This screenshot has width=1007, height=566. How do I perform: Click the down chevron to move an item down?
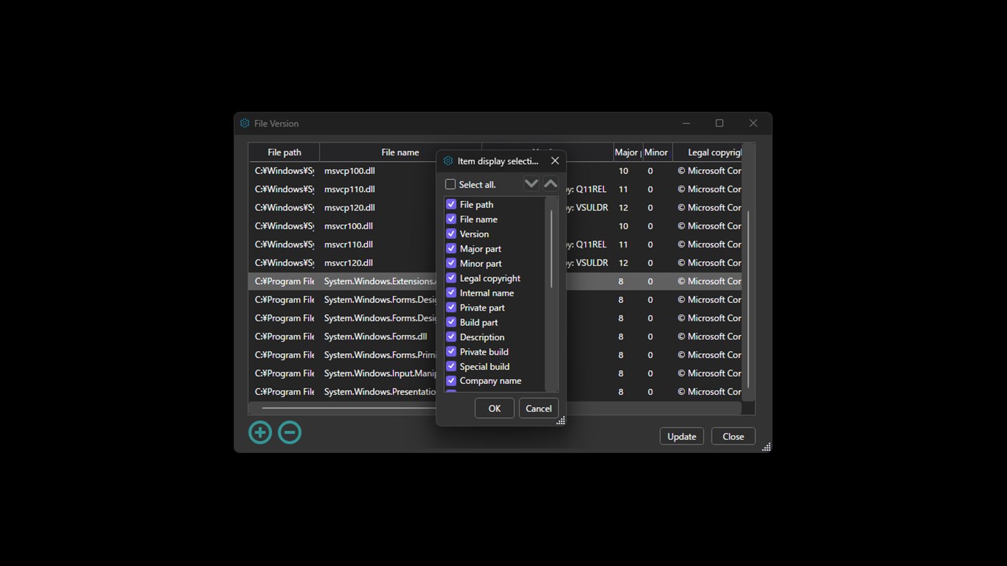click(531, 183)
